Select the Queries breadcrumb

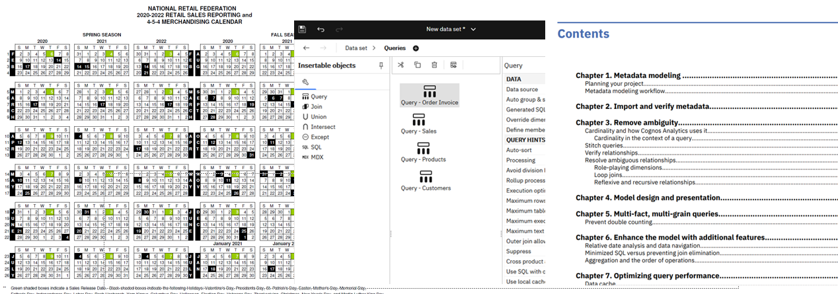[395, 48]
